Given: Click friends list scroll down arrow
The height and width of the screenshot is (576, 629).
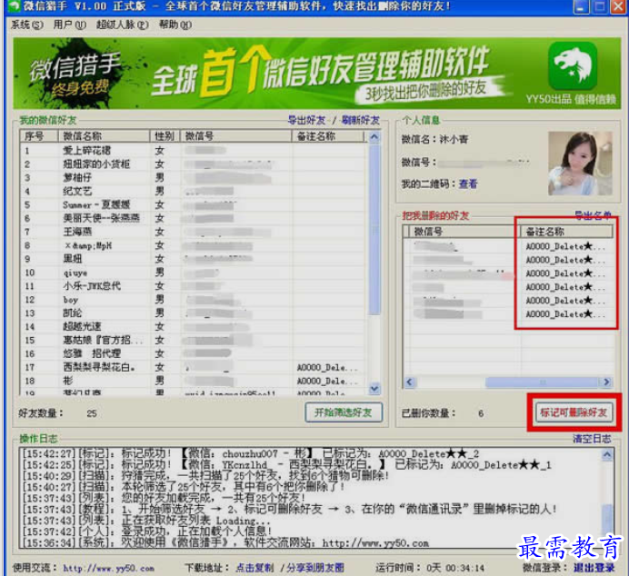Looking at the screenshot, I should [374, 388].
